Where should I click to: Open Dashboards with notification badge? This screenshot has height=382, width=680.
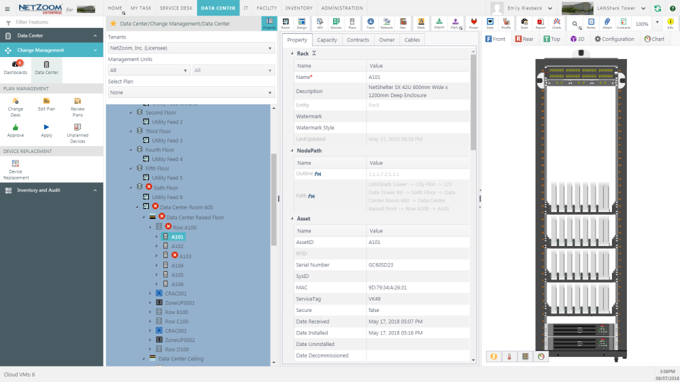[15, 67]
